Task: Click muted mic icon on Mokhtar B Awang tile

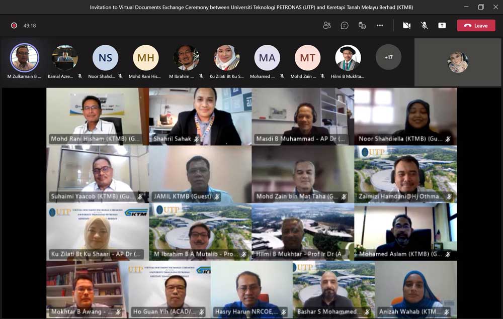Action: point(118,311)
